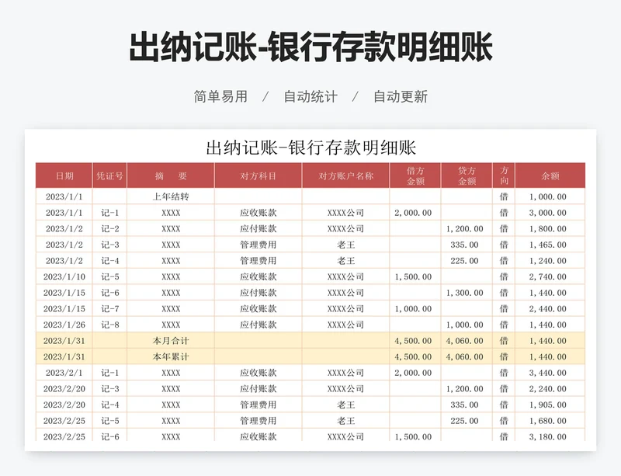
Task: Click the 日期 column header
Action: pyautogui.click(x=64, y=175)
